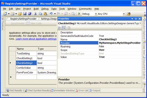The width and height of the screenshot is (147, 98).
Task: Open the Debug configuration dropdown
Action: pos(96,14)
